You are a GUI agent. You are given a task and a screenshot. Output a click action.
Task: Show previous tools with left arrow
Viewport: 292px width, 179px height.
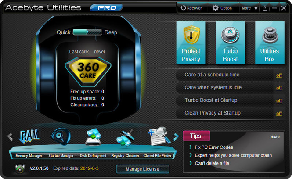[x=10, y=137]
